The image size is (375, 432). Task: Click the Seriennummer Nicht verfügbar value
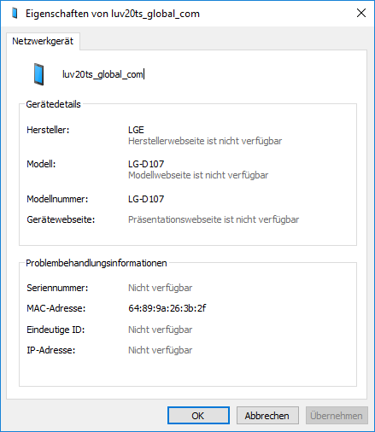161,288
